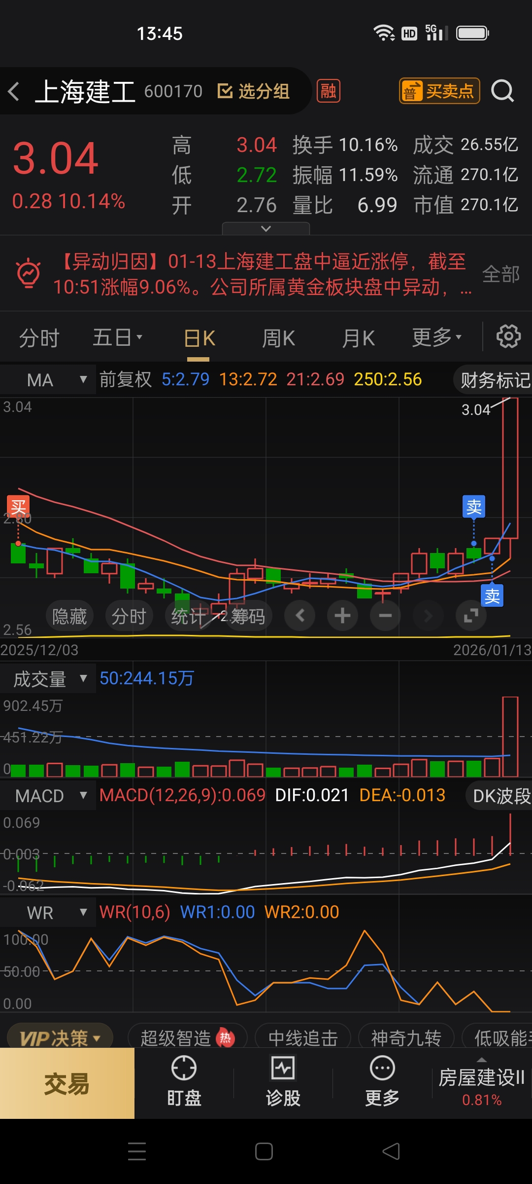Toggle DK波段 indicator
Image resolution: width=532 pixels, height=1184 pixels.
click(x=499, y=796)
